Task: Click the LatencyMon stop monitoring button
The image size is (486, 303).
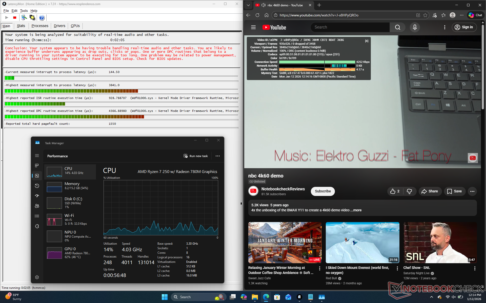Action: (x=15, y=18)
